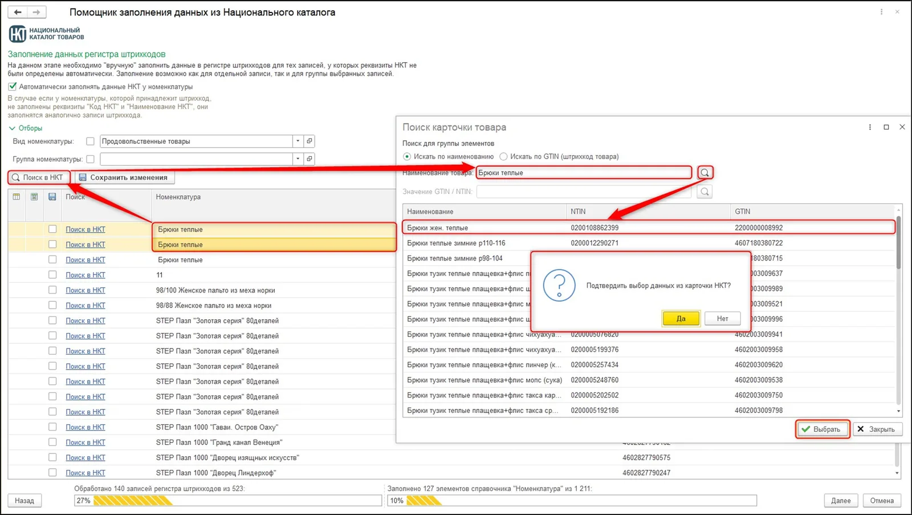Open the three-dot menu of the search dialog
The height and width of the screenshot is (515, 912).
pos(870,127)
